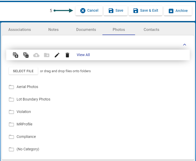Click the expand all folders icon
196x161 pixels.
click(x=16, y=55)
